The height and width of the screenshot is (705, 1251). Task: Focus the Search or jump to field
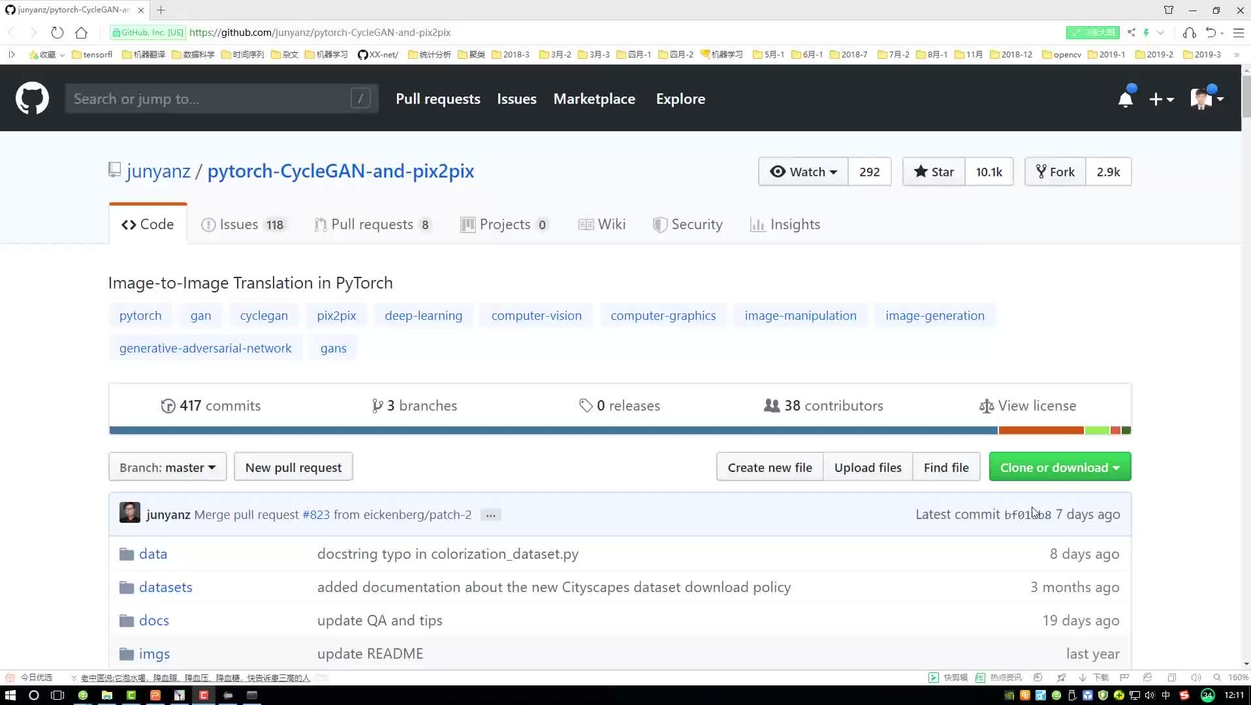coord(221,99)
